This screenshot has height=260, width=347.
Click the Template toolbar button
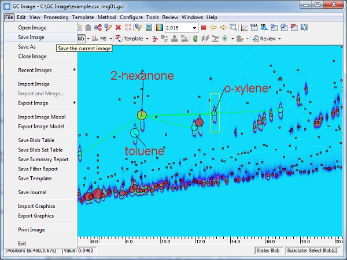(x=130, y=39)
